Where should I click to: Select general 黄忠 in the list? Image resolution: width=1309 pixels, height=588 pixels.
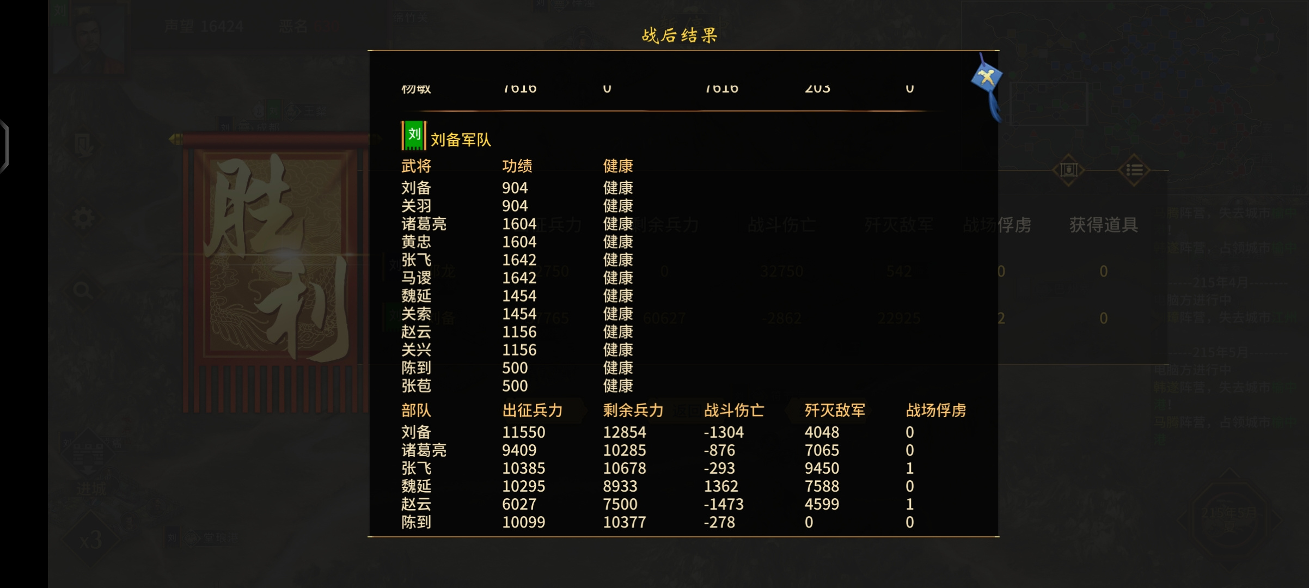point(416,242)
